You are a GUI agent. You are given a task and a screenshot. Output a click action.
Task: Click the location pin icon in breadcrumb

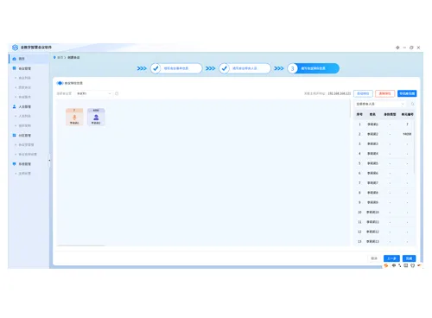coord(54,58)
